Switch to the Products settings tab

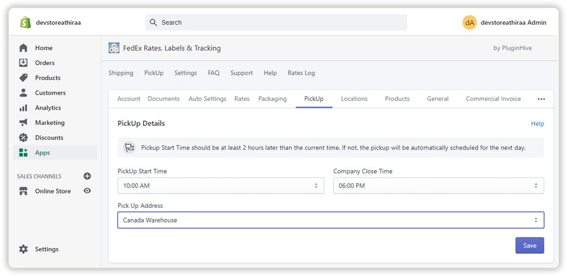click(397, 99)
